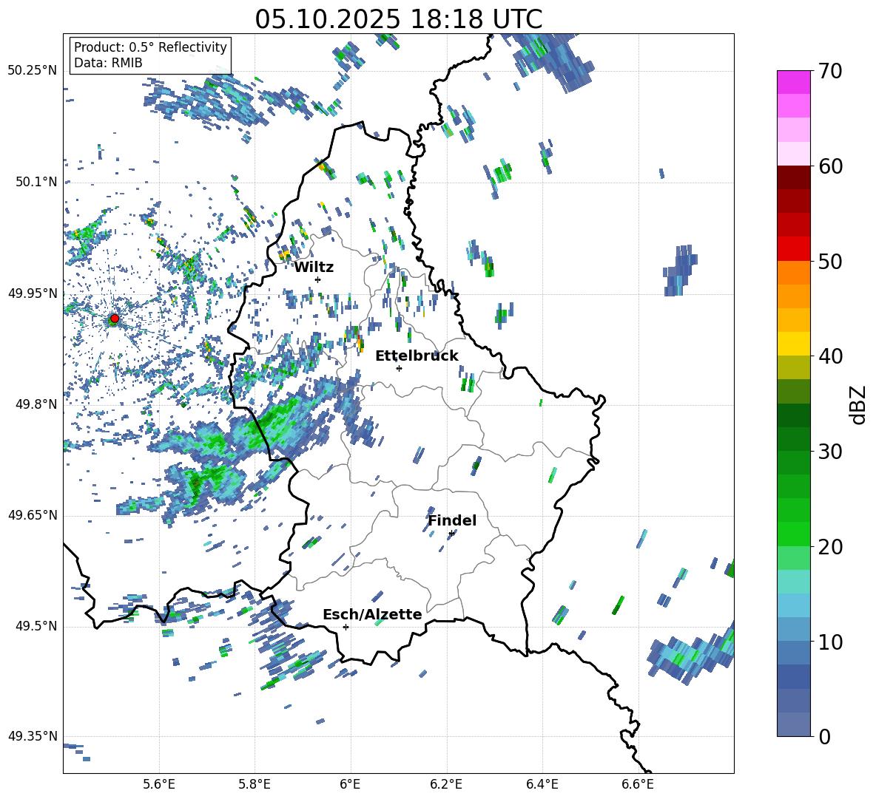Click the magenta 68-70 dBZ color band
The image size is (876, 799).
tap(793, 82)
